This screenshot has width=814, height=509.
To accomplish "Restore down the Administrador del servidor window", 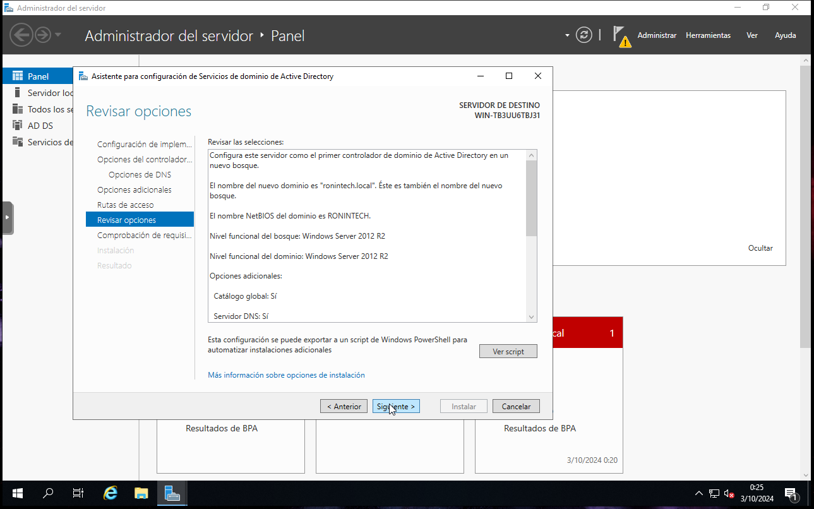I will tap(766, 8).
